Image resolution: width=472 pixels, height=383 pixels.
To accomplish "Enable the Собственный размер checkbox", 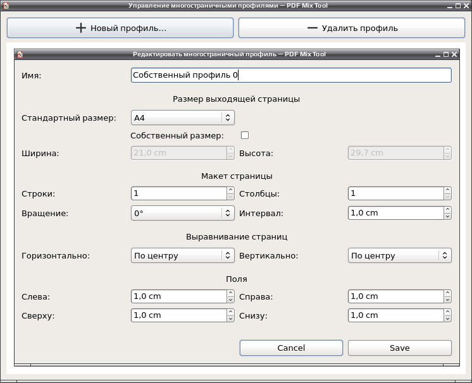I will coord(245,135).
